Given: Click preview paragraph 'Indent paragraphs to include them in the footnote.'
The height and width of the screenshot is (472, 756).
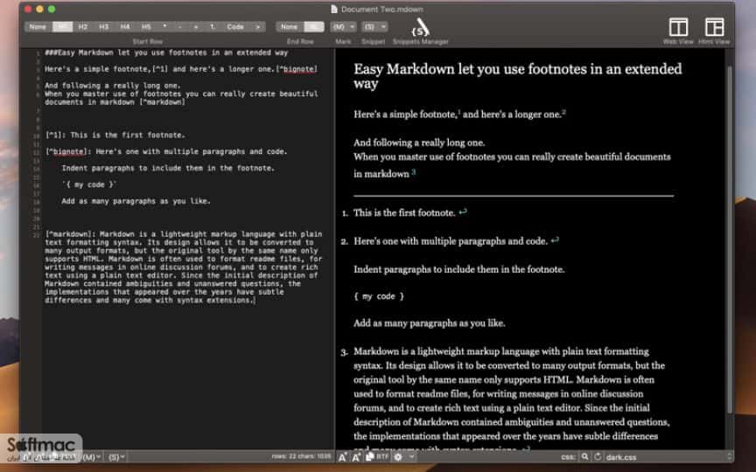Looking at the screenshot, I should [x=459, y=269].
